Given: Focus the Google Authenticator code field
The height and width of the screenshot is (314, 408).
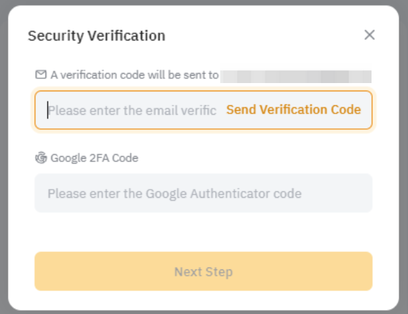Looking at the screenshot, I should [203, 194].
